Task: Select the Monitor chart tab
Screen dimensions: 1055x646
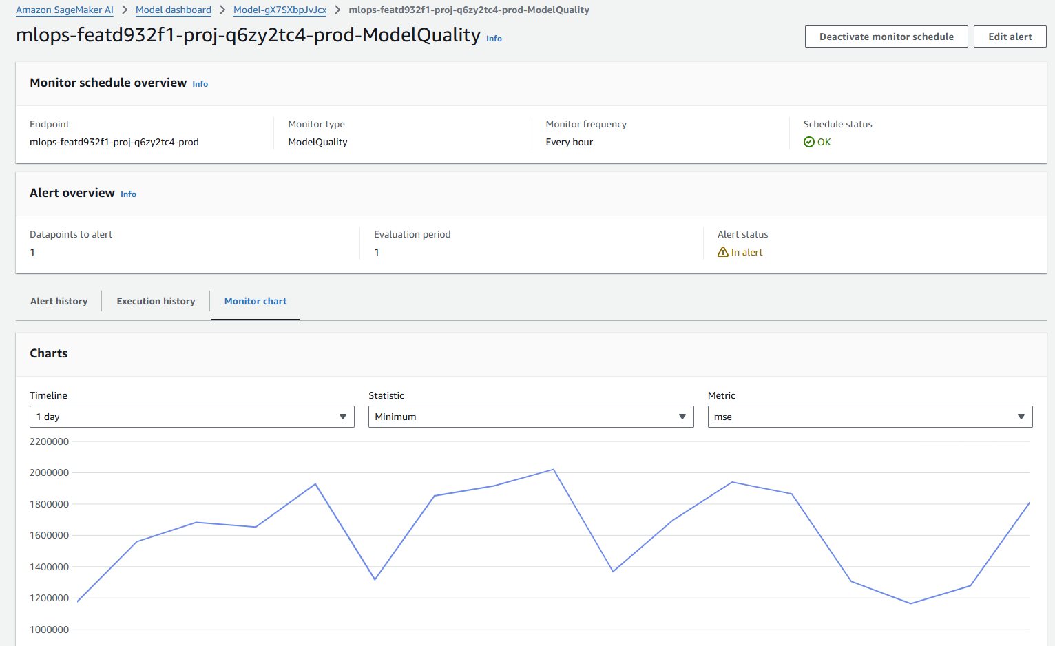Action: click(x=255, y=301)
